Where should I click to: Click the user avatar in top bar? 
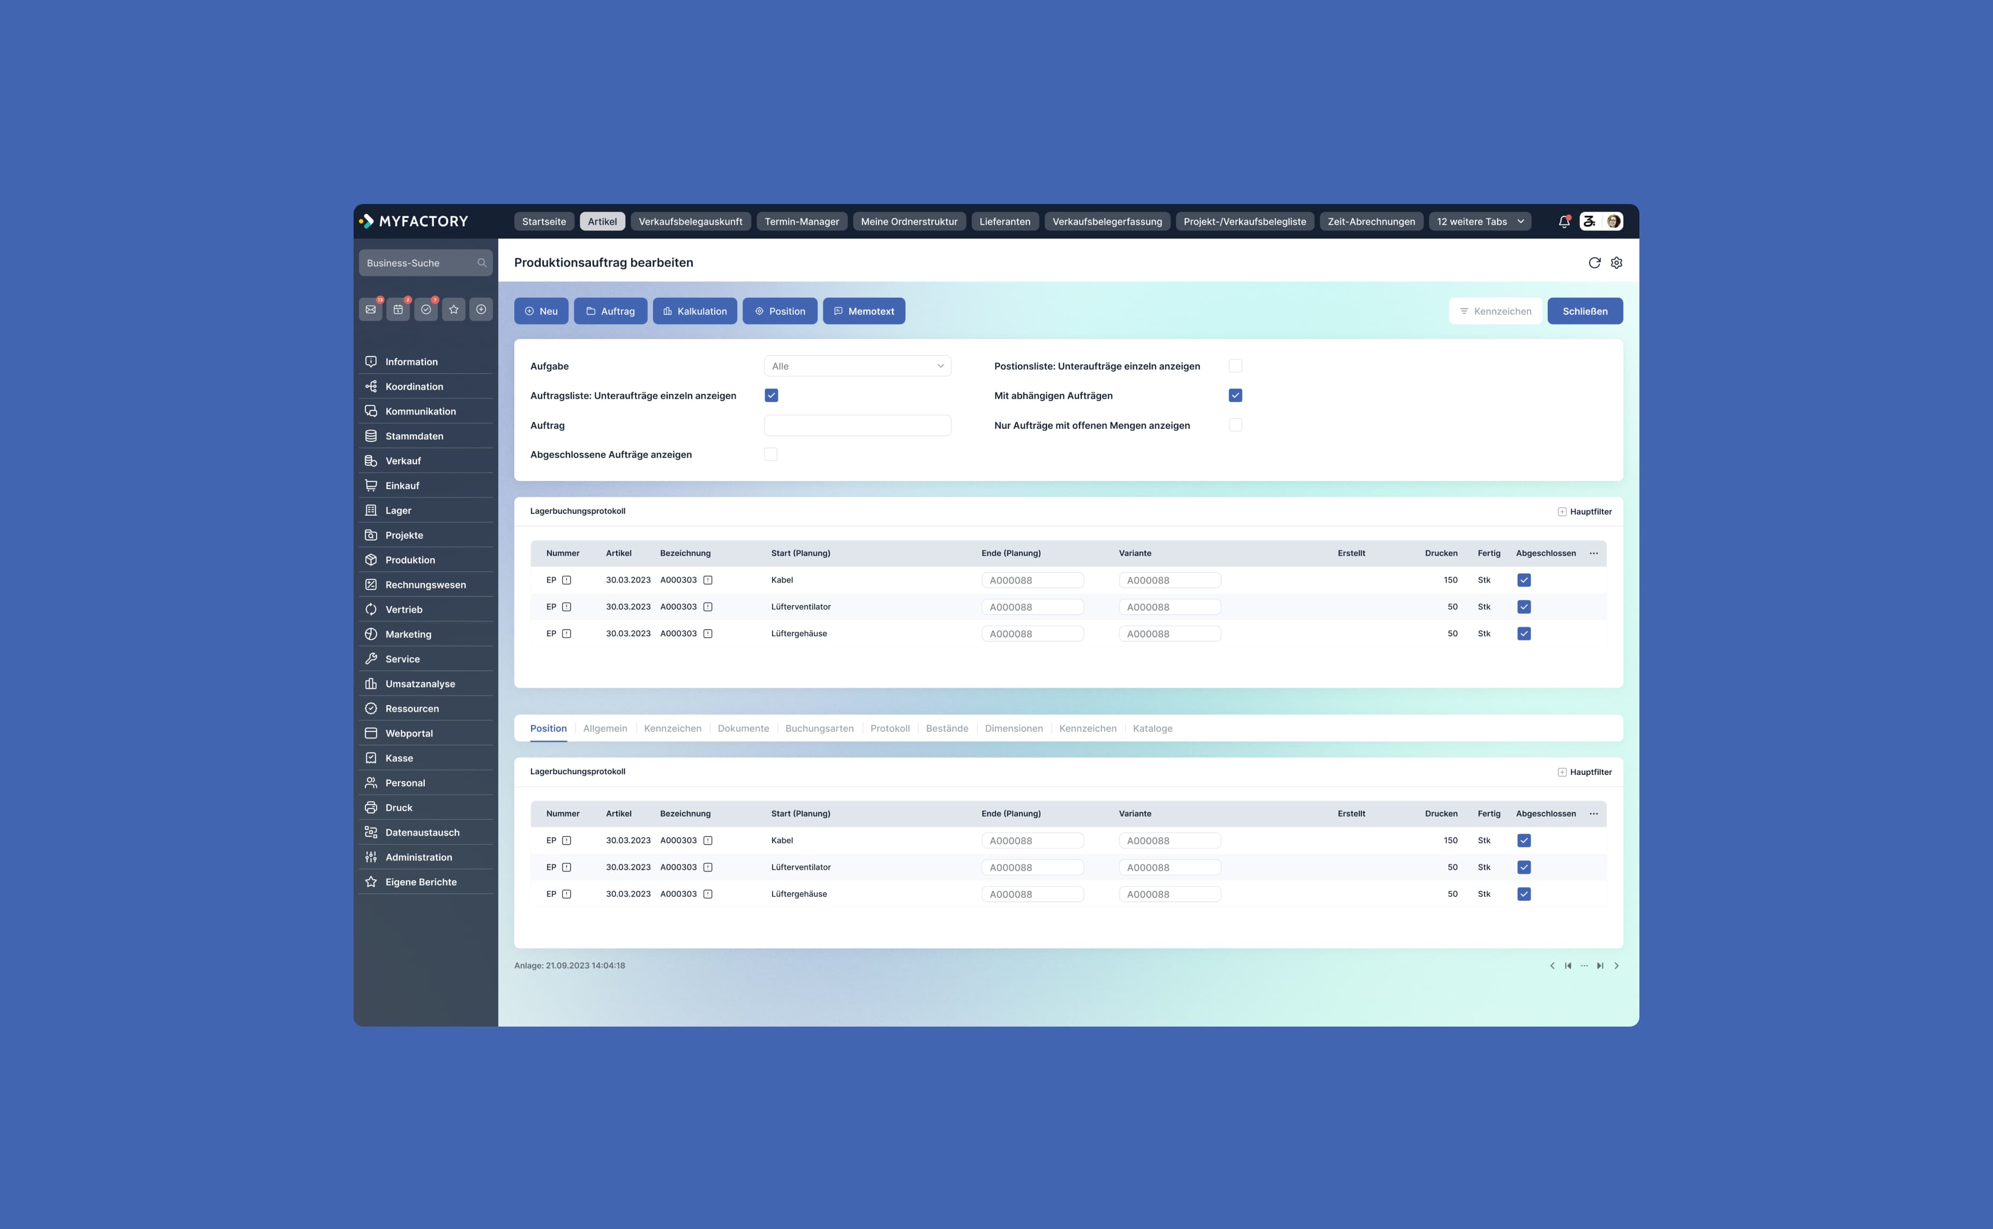pyautogui.click(x=1613, y=221)
